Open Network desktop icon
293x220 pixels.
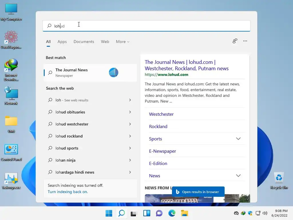[x=11, y=96]
